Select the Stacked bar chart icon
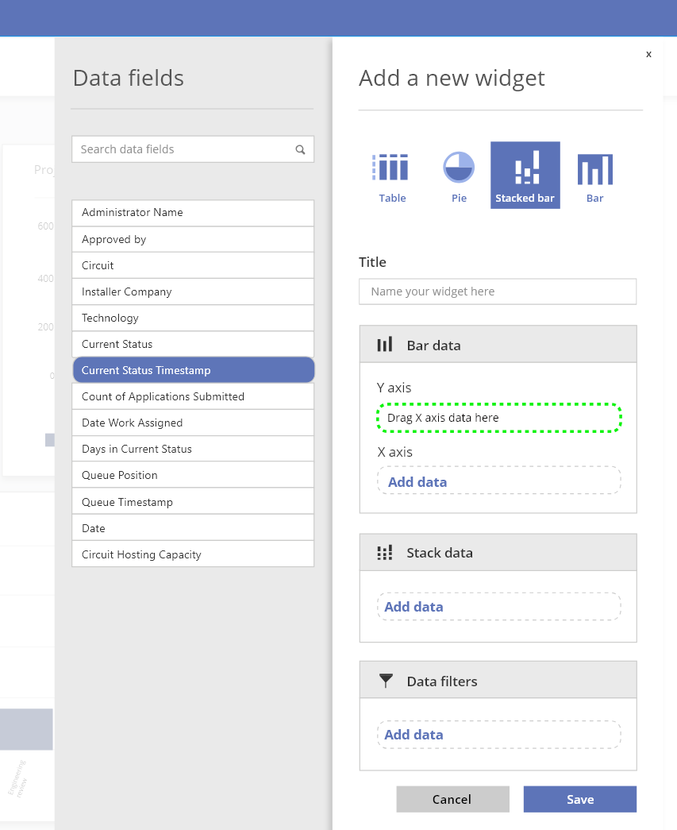The height and width of the screenshot is (830, 677). (x=525, y=169)
